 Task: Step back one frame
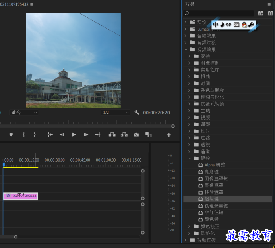coord(62,134)
